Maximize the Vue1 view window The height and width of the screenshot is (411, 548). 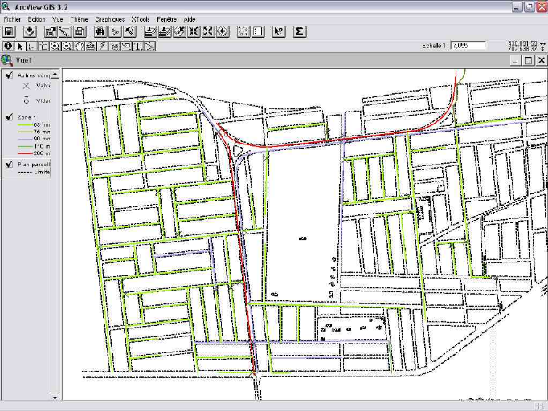(528, 60)
